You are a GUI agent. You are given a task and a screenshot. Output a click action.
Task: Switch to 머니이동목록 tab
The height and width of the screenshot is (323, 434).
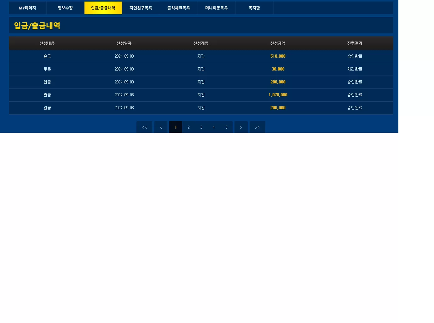click(x=217, y=8)
